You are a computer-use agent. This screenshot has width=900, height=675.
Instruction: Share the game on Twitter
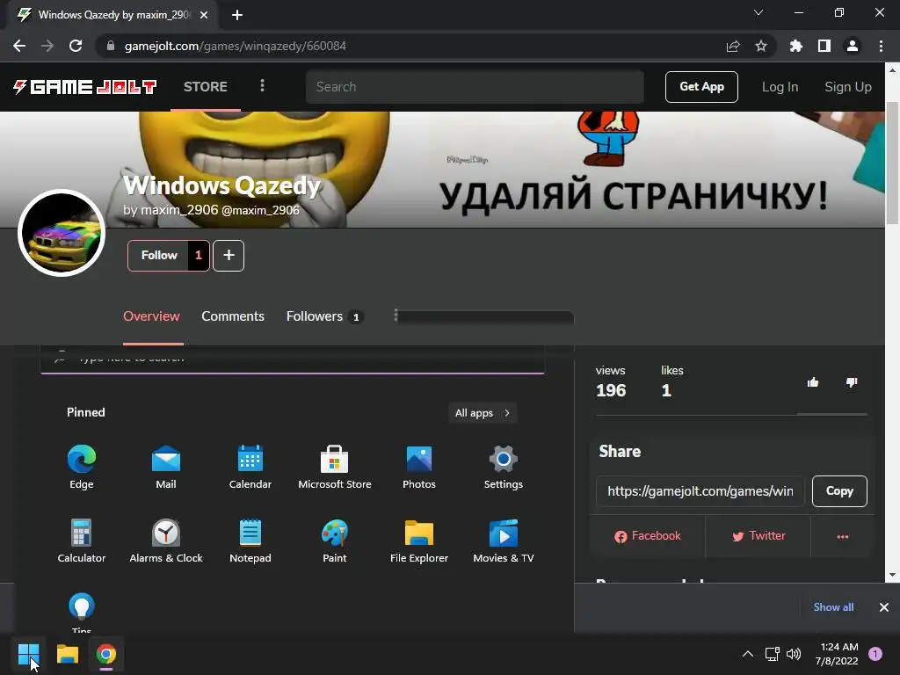[758, 536]
